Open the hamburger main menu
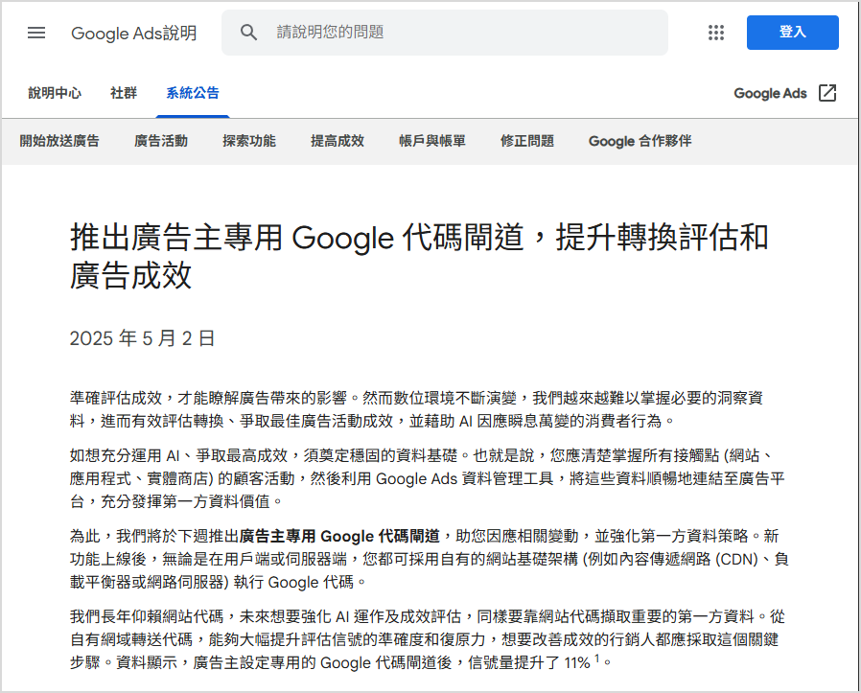Viewport: 861px width, 693px height. [x=36, y=33]
